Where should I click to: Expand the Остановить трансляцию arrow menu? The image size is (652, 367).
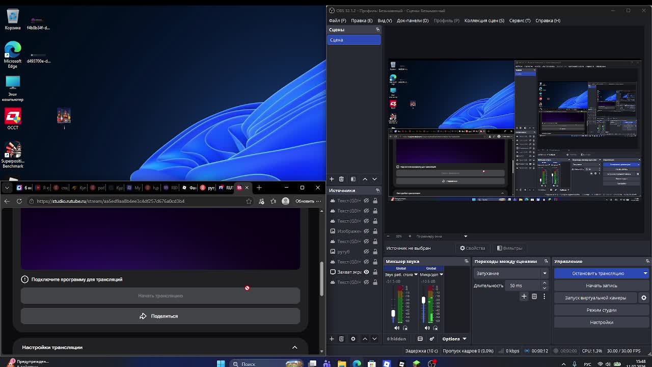click(645, 273)
